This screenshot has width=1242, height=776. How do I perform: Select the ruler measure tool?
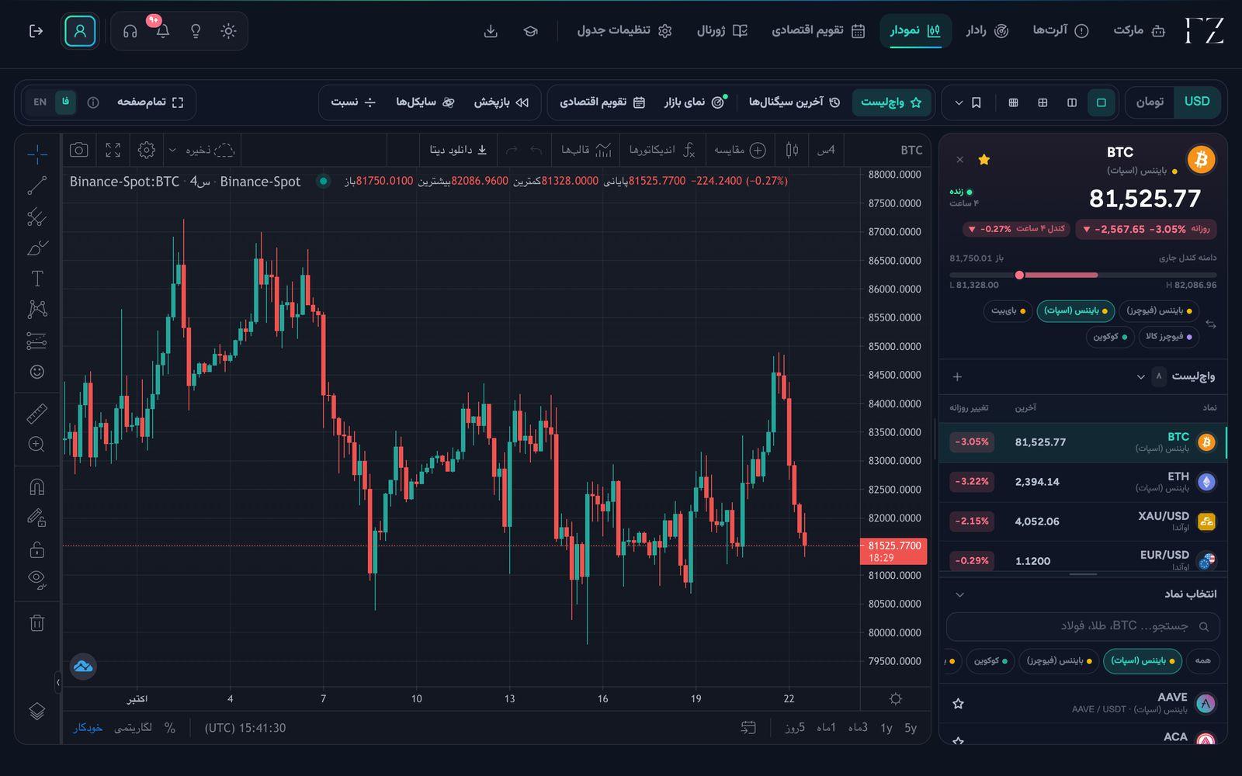pos(36,413)
